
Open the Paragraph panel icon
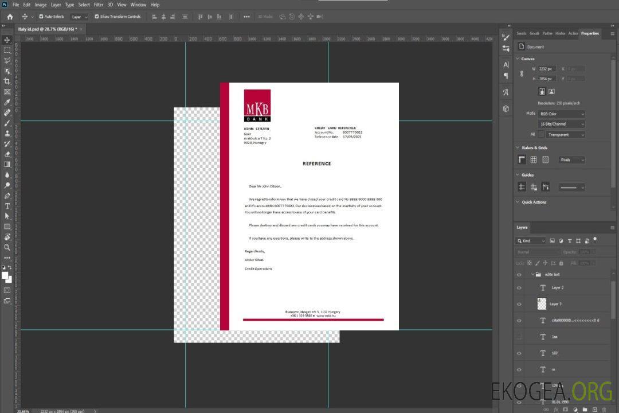point(506,76)
